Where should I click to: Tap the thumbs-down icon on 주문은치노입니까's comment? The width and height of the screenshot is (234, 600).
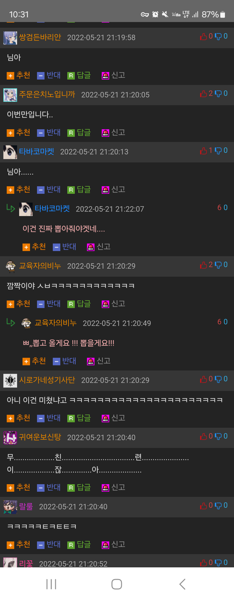click(218, 94)
